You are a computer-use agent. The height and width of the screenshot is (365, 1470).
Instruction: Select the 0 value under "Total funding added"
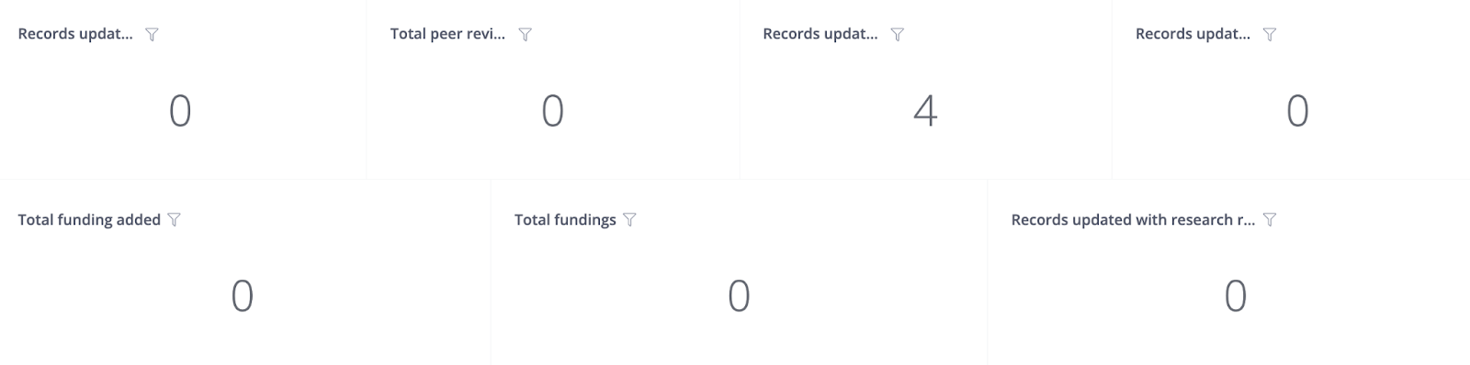(242, 296)
